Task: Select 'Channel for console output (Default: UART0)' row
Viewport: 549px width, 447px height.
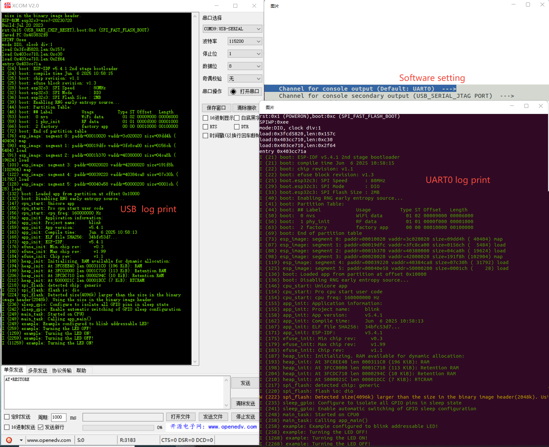Action: click(x=360, y=89)
